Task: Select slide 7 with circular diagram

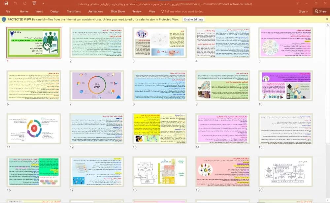Action: tap(97, 86)
